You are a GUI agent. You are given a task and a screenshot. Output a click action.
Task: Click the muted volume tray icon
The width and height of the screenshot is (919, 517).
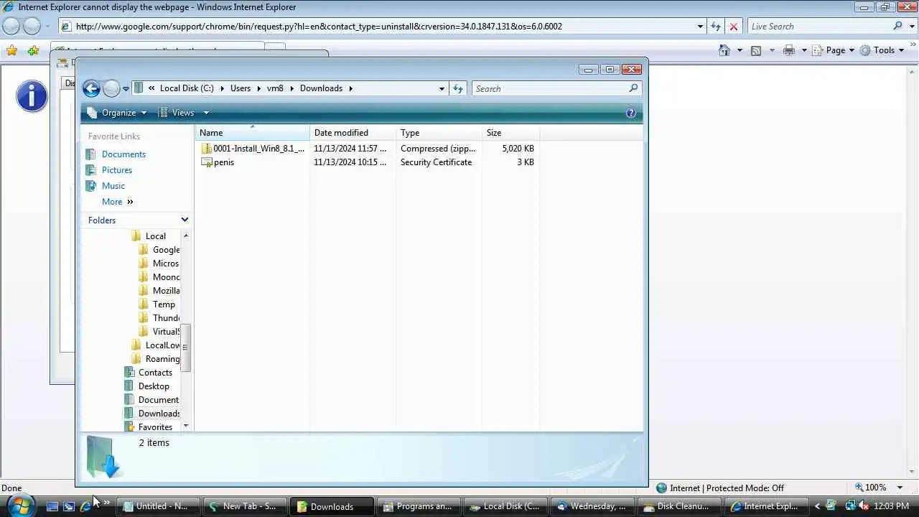pyautogui.click(x=862, y=506)
